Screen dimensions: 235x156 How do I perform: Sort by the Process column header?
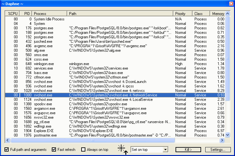[50, 14]
